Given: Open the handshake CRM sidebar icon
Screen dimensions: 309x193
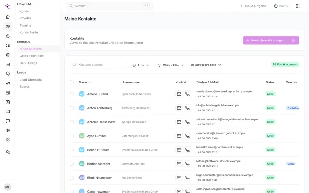Looking at the screenshot, I should [x=8, y=27].
